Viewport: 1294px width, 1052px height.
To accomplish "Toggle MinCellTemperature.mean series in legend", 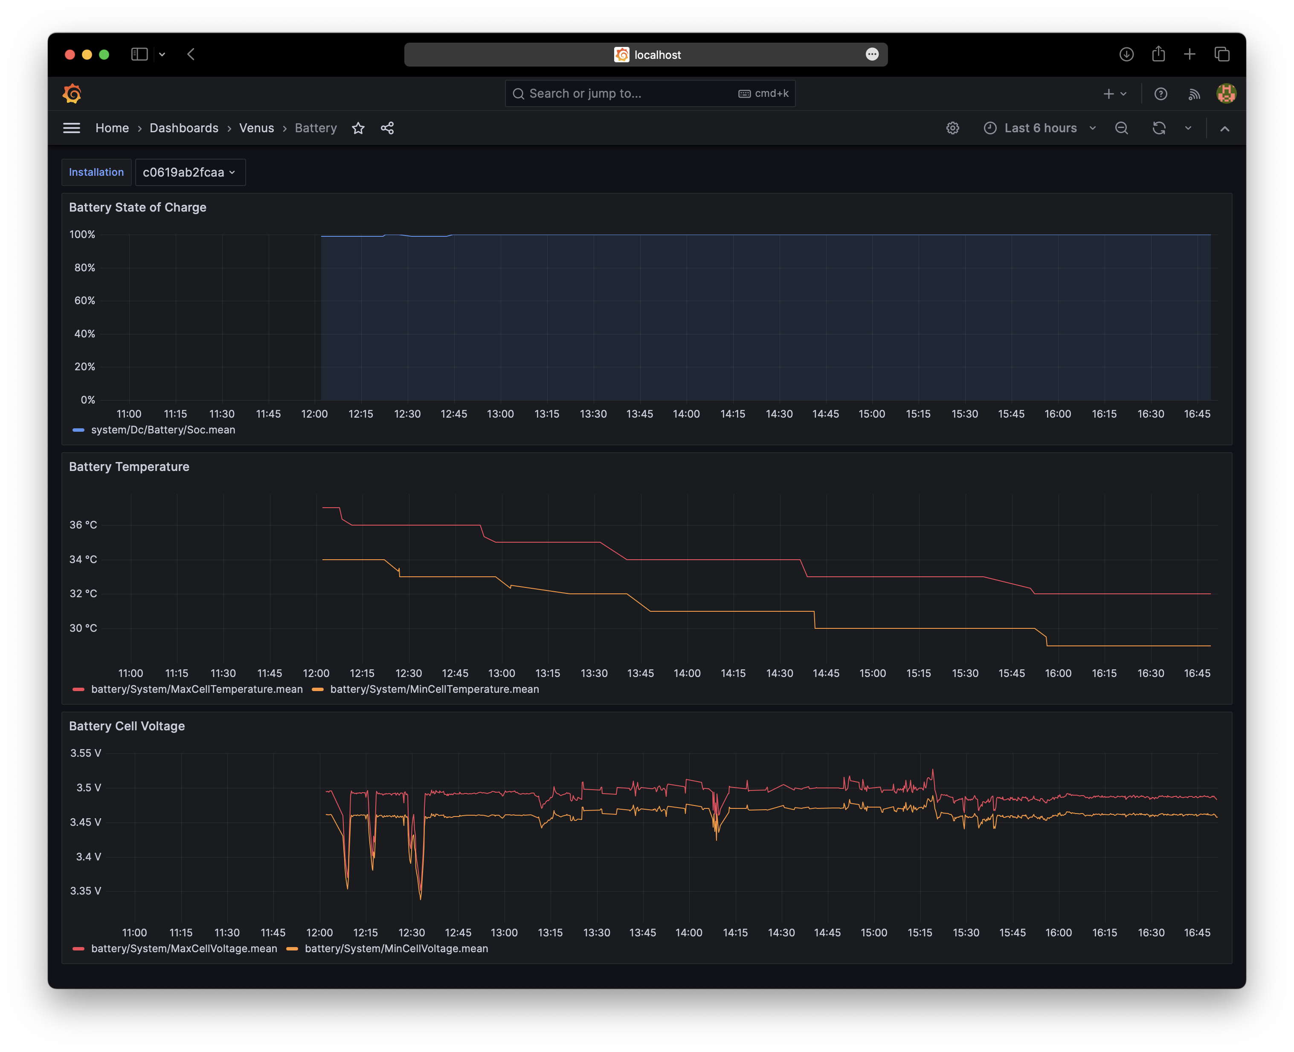I will point(434,689).
